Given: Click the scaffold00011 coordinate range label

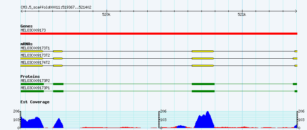Looking at the screenshot, I should [x=56, y=8].
